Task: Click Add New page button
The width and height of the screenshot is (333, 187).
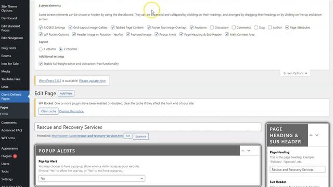Action: (x=66, y=94)
